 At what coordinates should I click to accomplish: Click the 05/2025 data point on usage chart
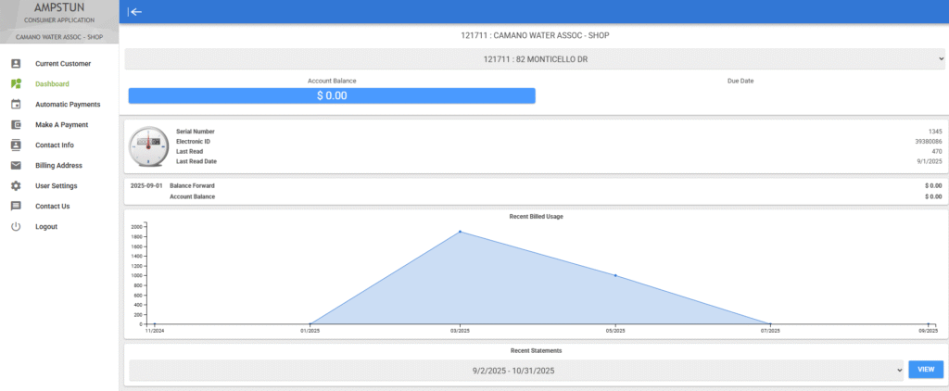coord(615,275)
